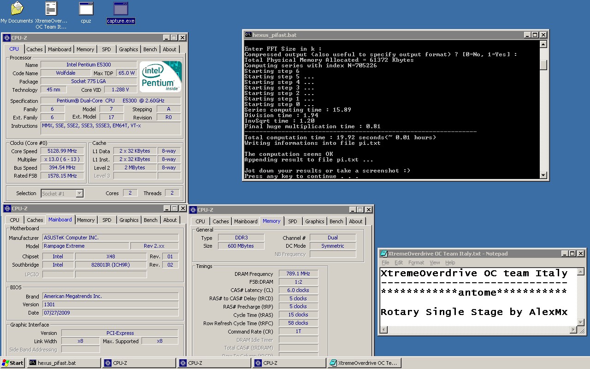This screenshot has width=590, height=369.
Task: Open Graphics tab in top CPU-Z window
Action: point(128,49)
